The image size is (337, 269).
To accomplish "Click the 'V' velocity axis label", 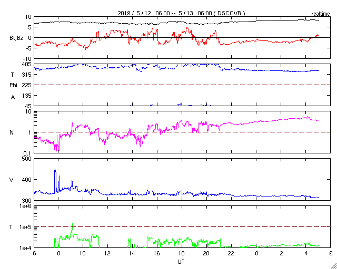I will (x=11, y=180).
